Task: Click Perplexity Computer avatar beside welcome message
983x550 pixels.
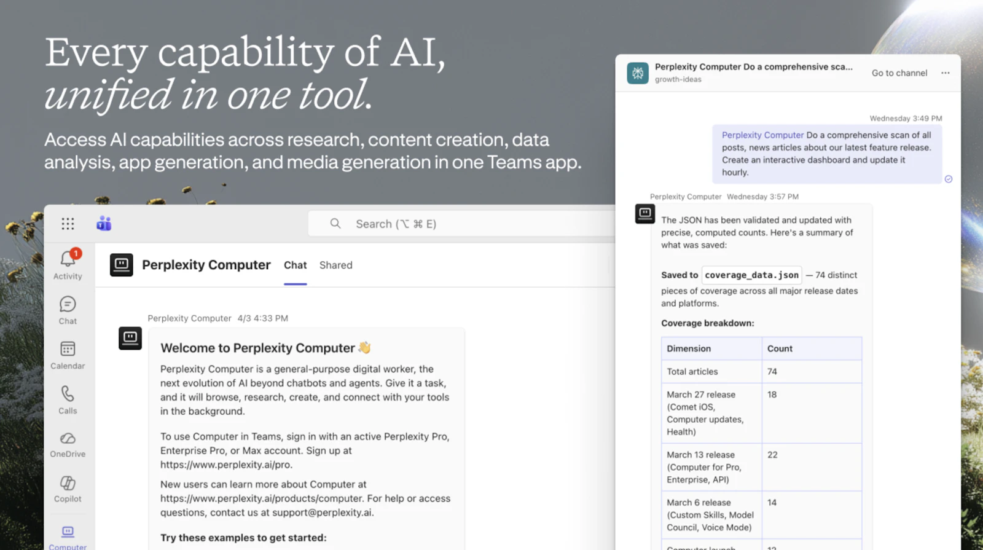Action: pos(130,338)
